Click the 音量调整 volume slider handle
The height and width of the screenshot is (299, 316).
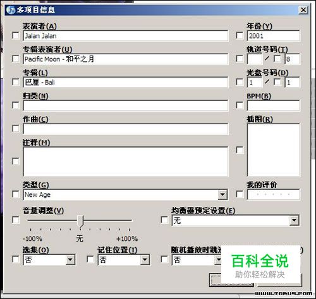point(80,221)
